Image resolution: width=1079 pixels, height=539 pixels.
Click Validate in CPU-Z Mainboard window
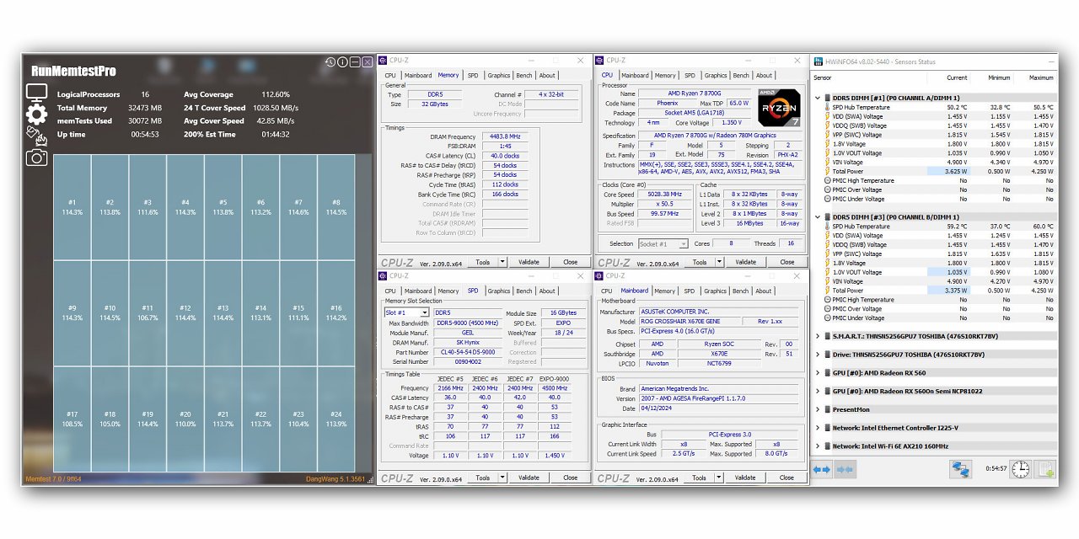click(745, 478)
